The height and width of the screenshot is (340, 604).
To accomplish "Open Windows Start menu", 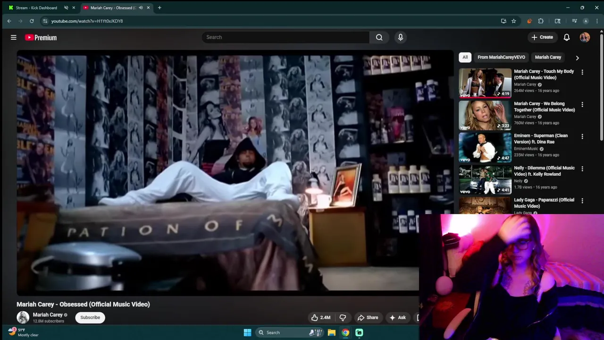I will tap(247, 332).
